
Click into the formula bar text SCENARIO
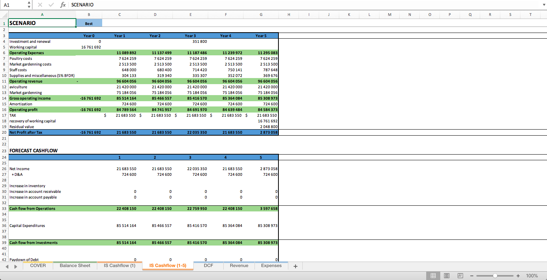82,5
